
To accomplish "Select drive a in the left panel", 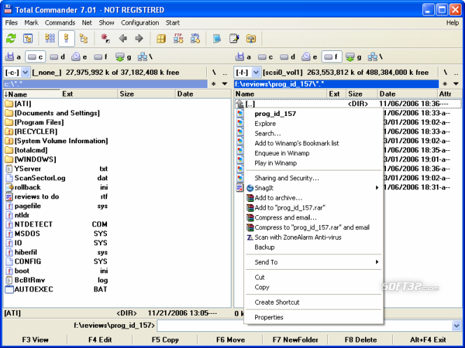I will (13, 57).
